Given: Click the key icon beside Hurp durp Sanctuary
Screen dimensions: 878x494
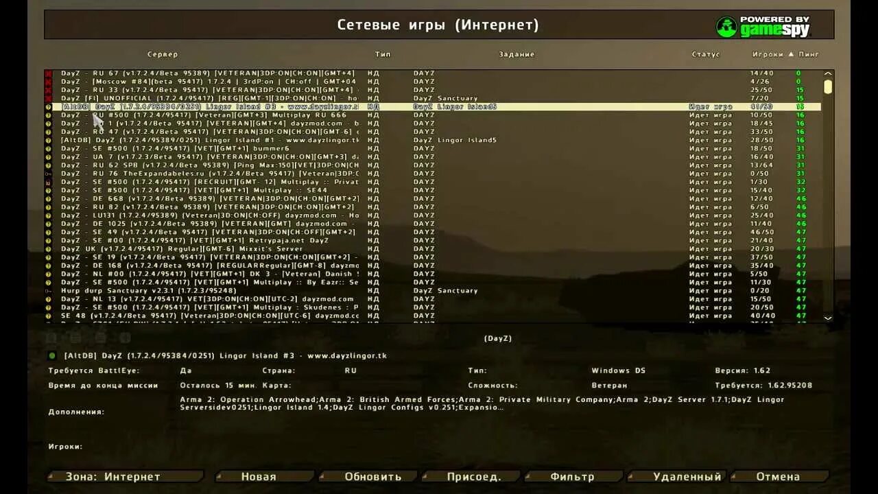Looking at the screenshot, I should click(x=49, y=290).
